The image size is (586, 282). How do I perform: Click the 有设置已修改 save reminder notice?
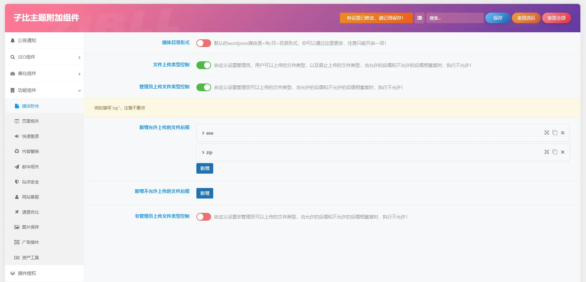click(x=376, y=18)
